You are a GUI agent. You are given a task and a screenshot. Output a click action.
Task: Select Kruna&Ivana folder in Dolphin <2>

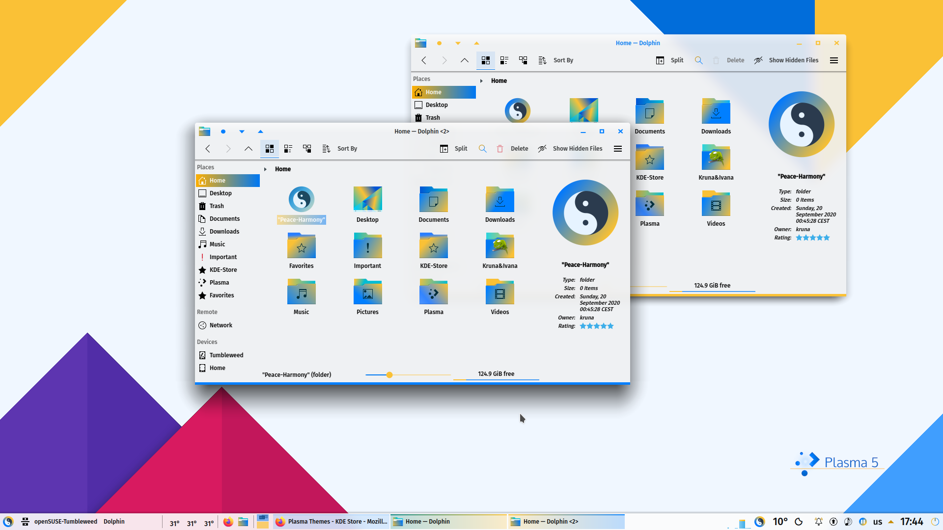(500, 251)
